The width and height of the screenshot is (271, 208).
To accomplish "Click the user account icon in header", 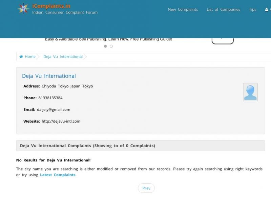I will 267,9.
